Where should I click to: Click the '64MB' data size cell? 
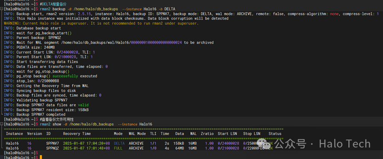point(180,148)
